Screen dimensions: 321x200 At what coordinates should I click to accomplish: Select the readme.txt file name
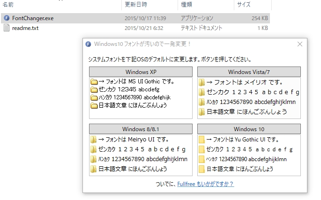coord(25,28)
